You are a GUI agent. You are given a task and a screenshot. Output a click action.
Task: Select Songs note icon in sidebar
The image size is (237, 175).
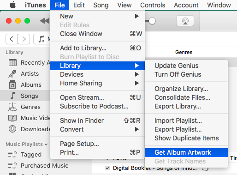point(13,96)
